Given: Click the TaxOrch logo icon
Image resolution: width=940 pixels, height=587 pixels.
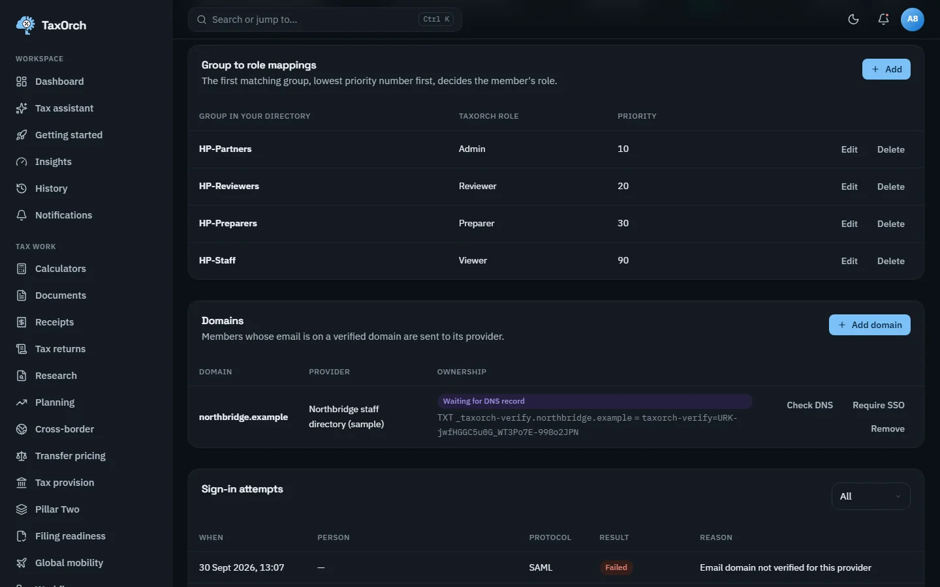Looking at the screenshot, I should [25, 25].
